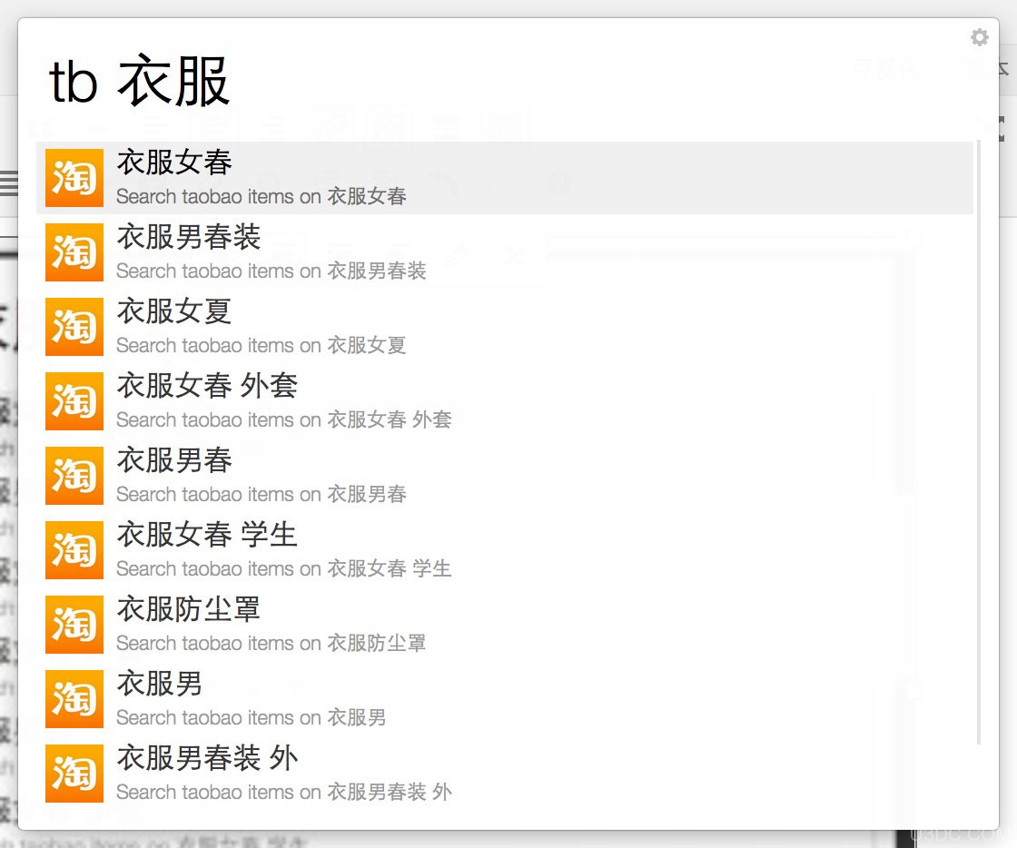Click subtitle 'Search taobao items on 衣服女夏'
This screenshot has height=848, width=1017.
[x=262, y=346]
